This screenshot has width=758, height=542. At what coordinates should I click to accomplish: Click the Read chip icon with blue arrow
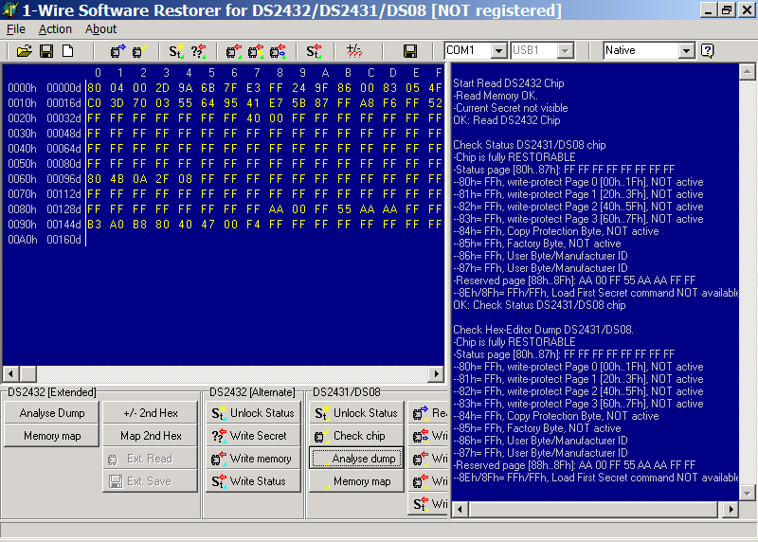coord(117,51)
